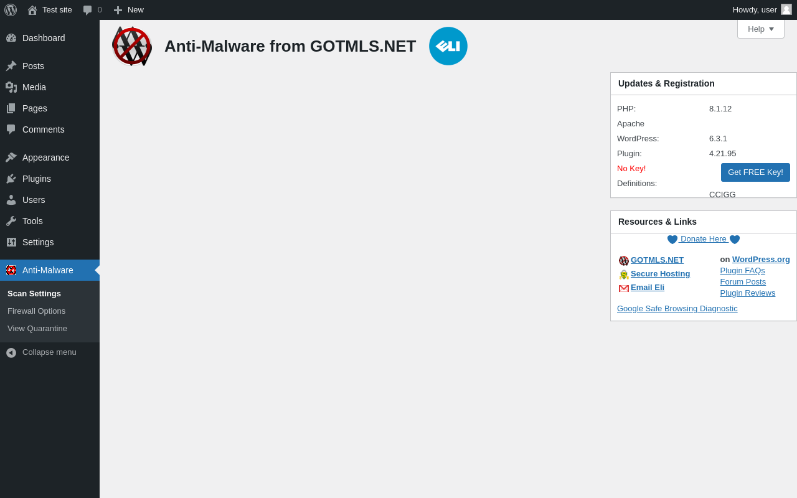Viewport: 797px width, 498px height.
Task: Click the Secure Hosting icon
Action: (x=624, y=275)
